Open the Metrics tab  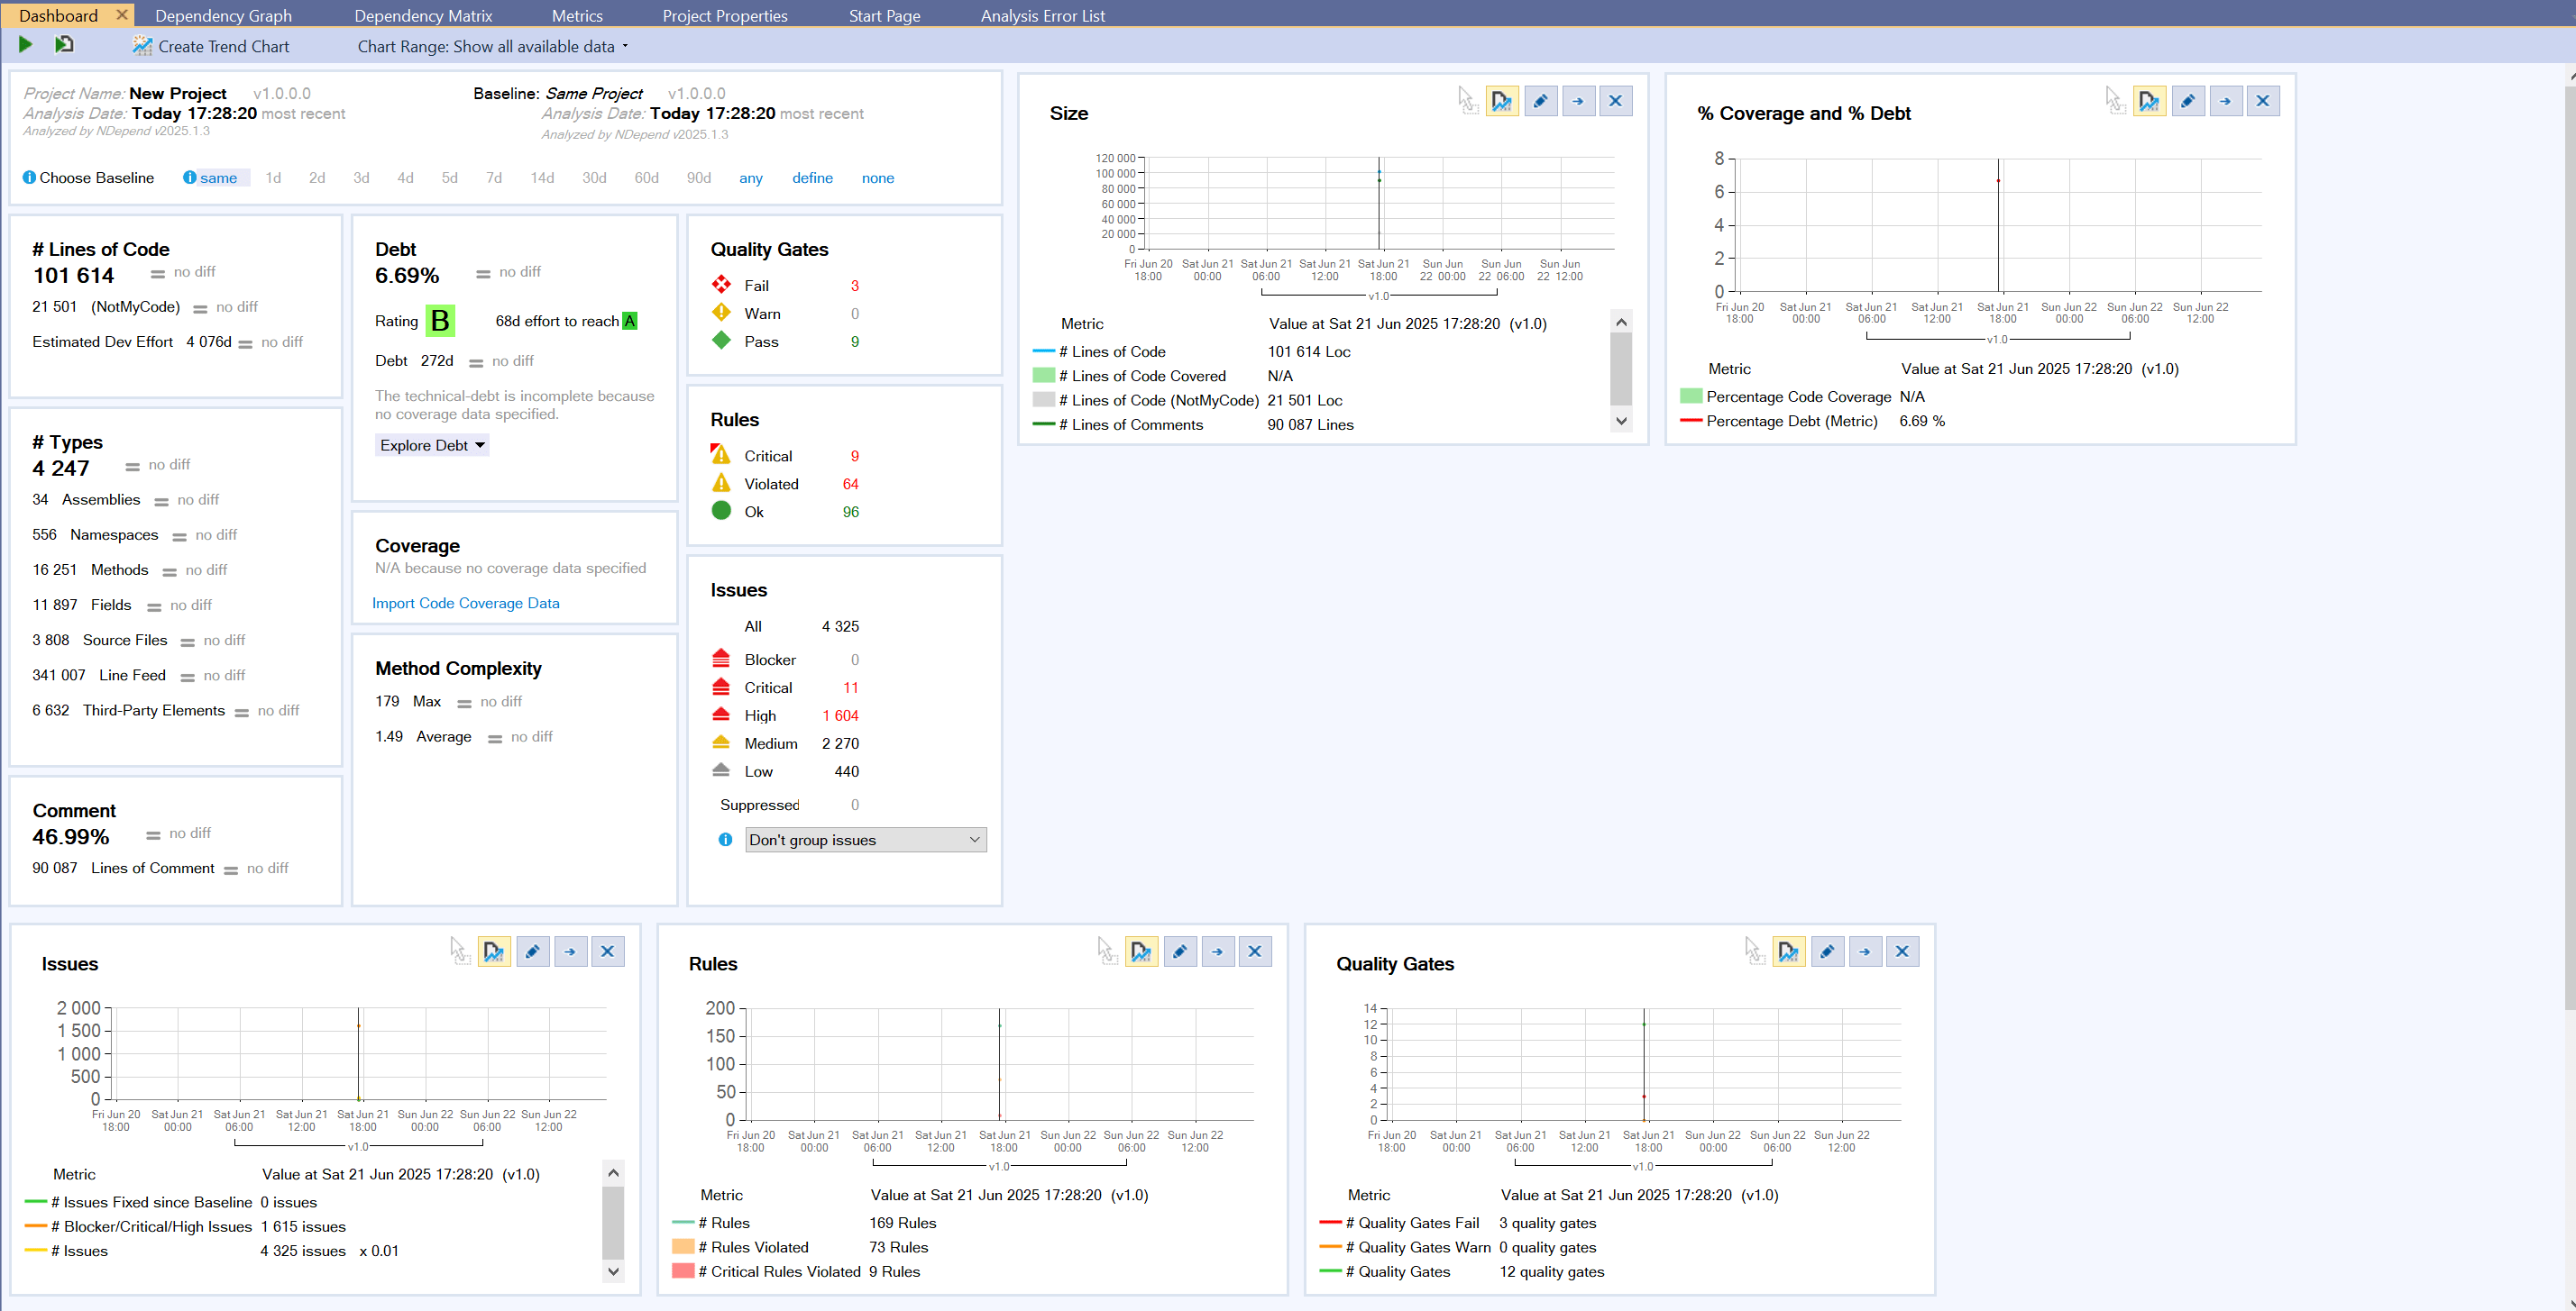pyautogui.click(x=577, y=15)
